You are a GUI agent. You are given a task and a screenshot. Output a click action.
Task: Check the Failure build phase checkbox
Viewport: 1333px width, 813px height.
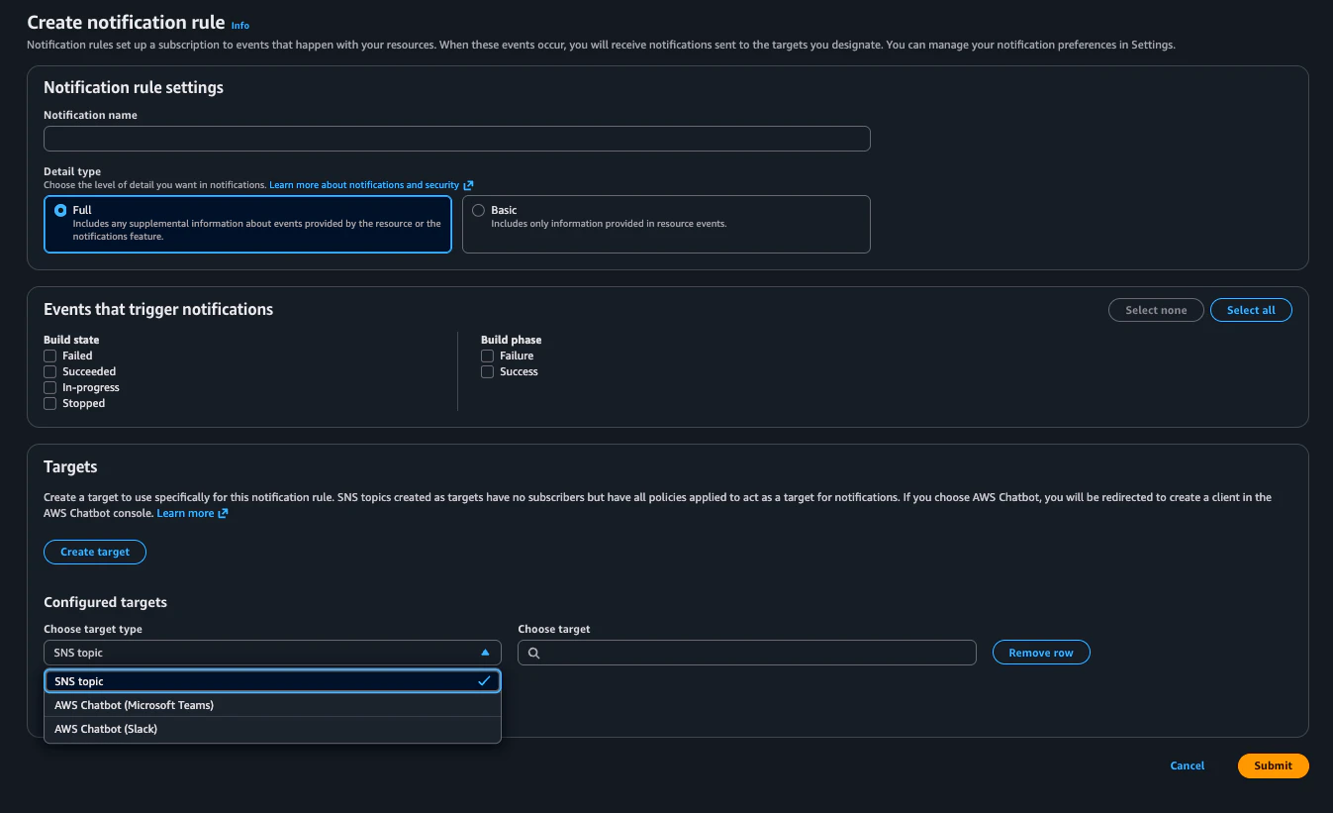[487, 356]
